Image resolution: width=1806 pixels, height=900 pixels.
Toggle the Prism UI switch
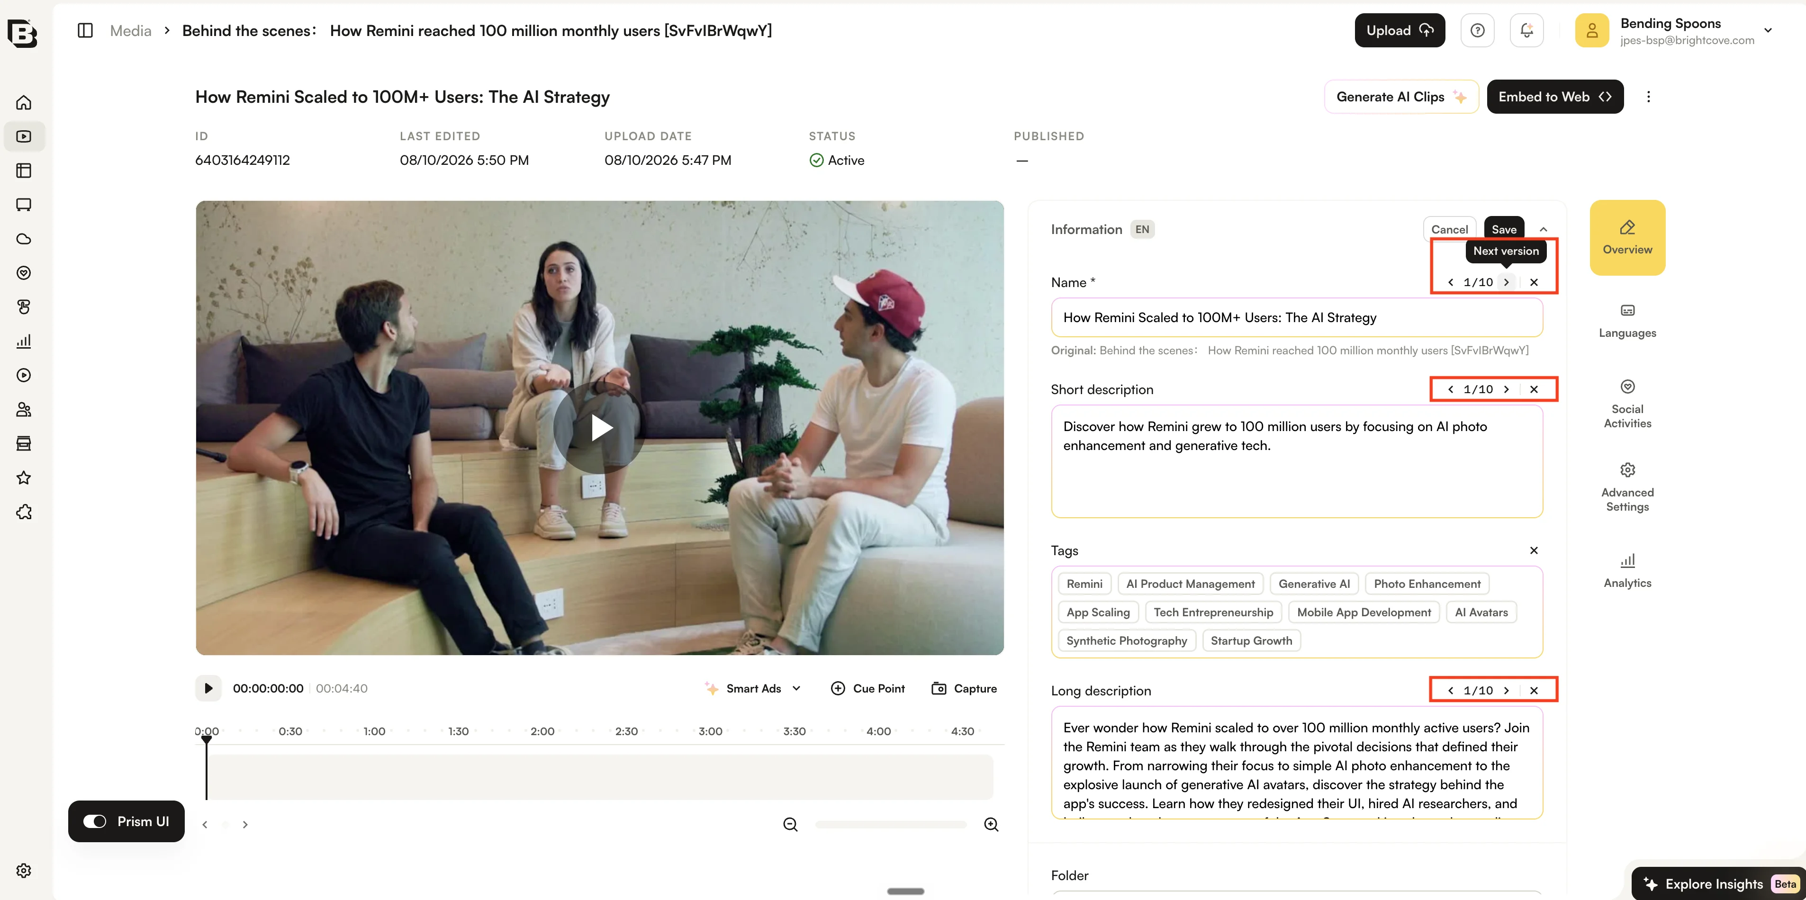[95, 821]
